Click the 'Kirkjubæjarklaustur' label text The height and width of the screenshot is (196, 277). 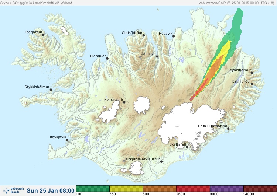[x=143, y=159]
